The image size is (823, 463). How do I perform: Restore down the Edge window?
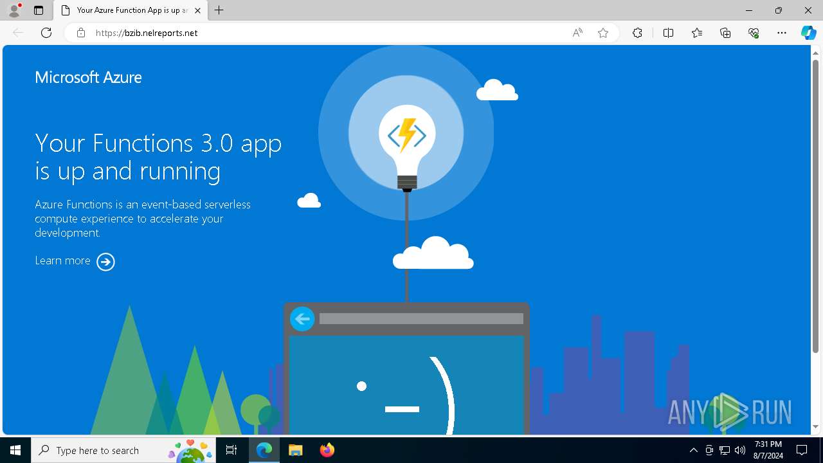[779, 10]
